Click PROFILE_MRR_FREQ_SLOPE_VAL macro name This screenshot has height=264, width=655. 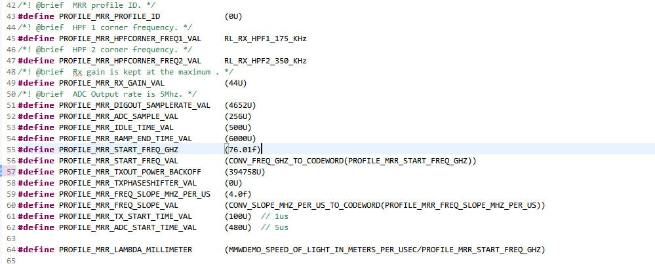pos(119,205)
